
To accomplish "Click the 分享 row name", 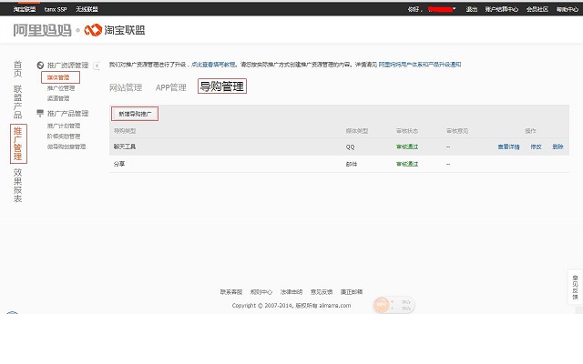I will pos(119,164).
